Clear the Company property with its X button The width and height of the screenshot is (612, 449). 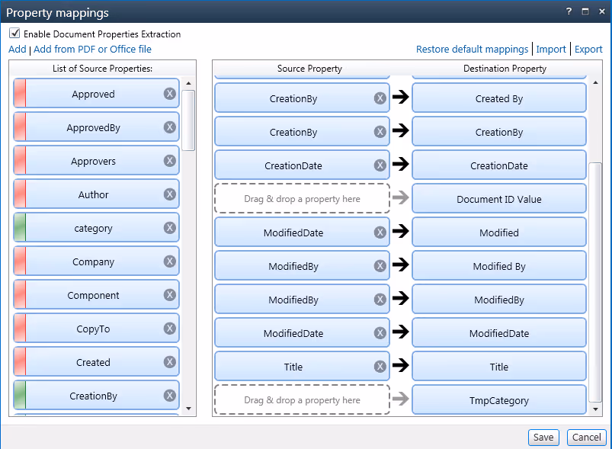[169, 261]
